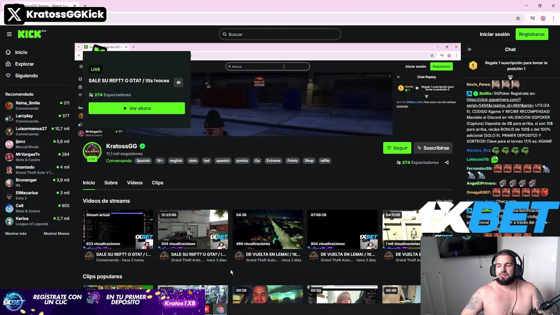Open recommended channel Reina_Smile
The image size is (560, 315).
tap(37, 105)
